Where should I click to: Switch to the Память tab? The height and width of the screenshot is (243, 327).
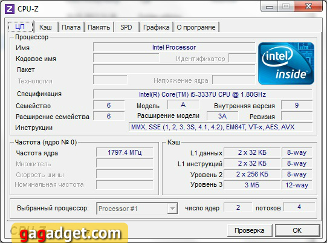coord(99,27)
